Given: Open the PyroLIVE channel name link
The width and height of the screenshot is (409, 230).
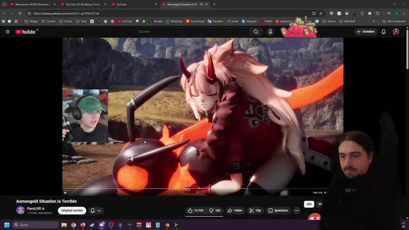Looking at the screenshot, I should click(x=34, y=209).
